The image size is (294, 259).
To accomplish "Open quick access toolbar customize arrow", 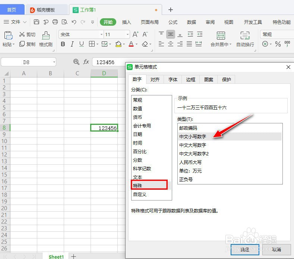I will click(92, 22).
